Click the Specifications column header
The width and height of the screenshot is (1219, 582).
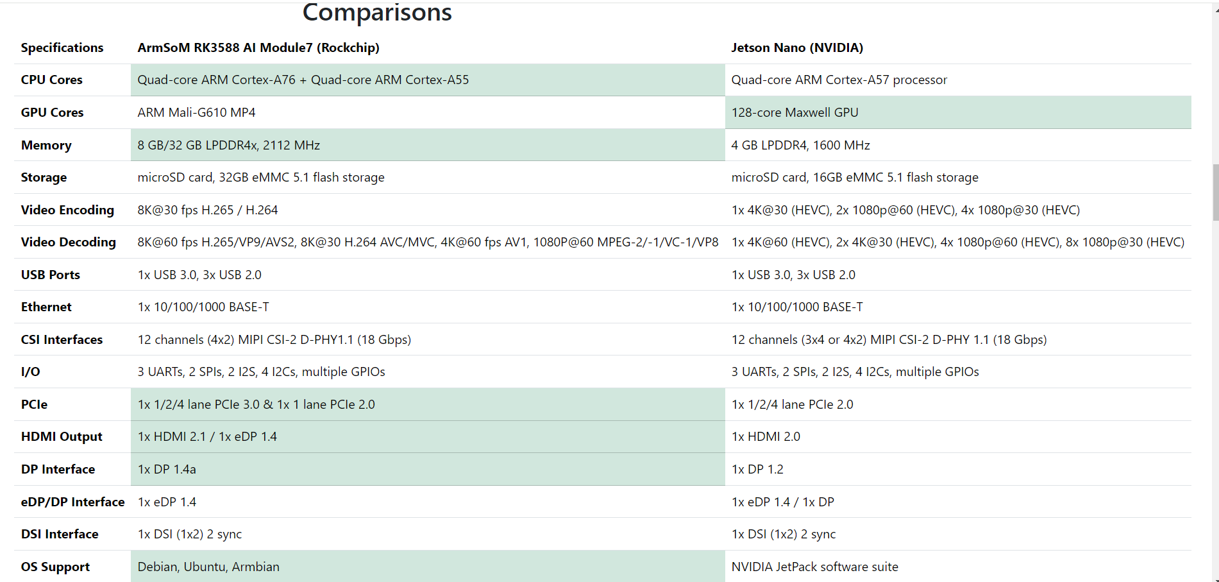pos(62,47)
